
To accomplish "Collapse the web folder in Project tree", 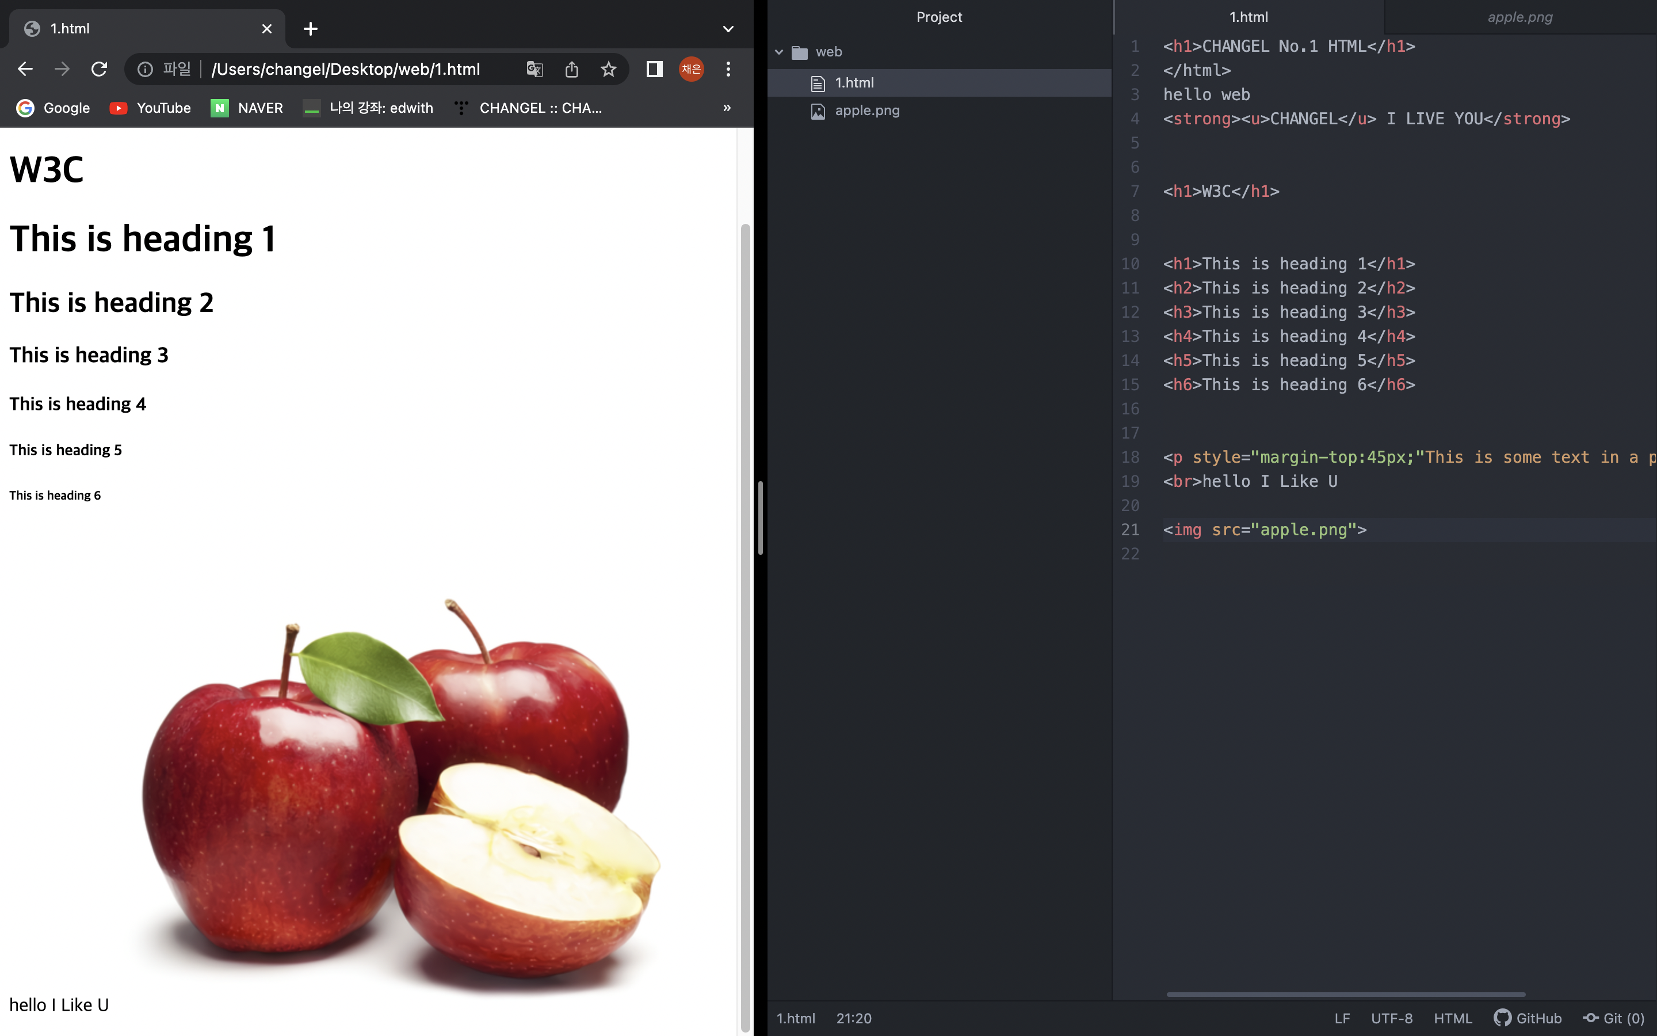I will tap(778, 52).
